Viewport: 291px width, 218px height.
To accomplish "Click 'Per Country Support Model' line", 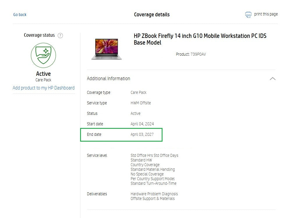I will [x=153, y=179].
